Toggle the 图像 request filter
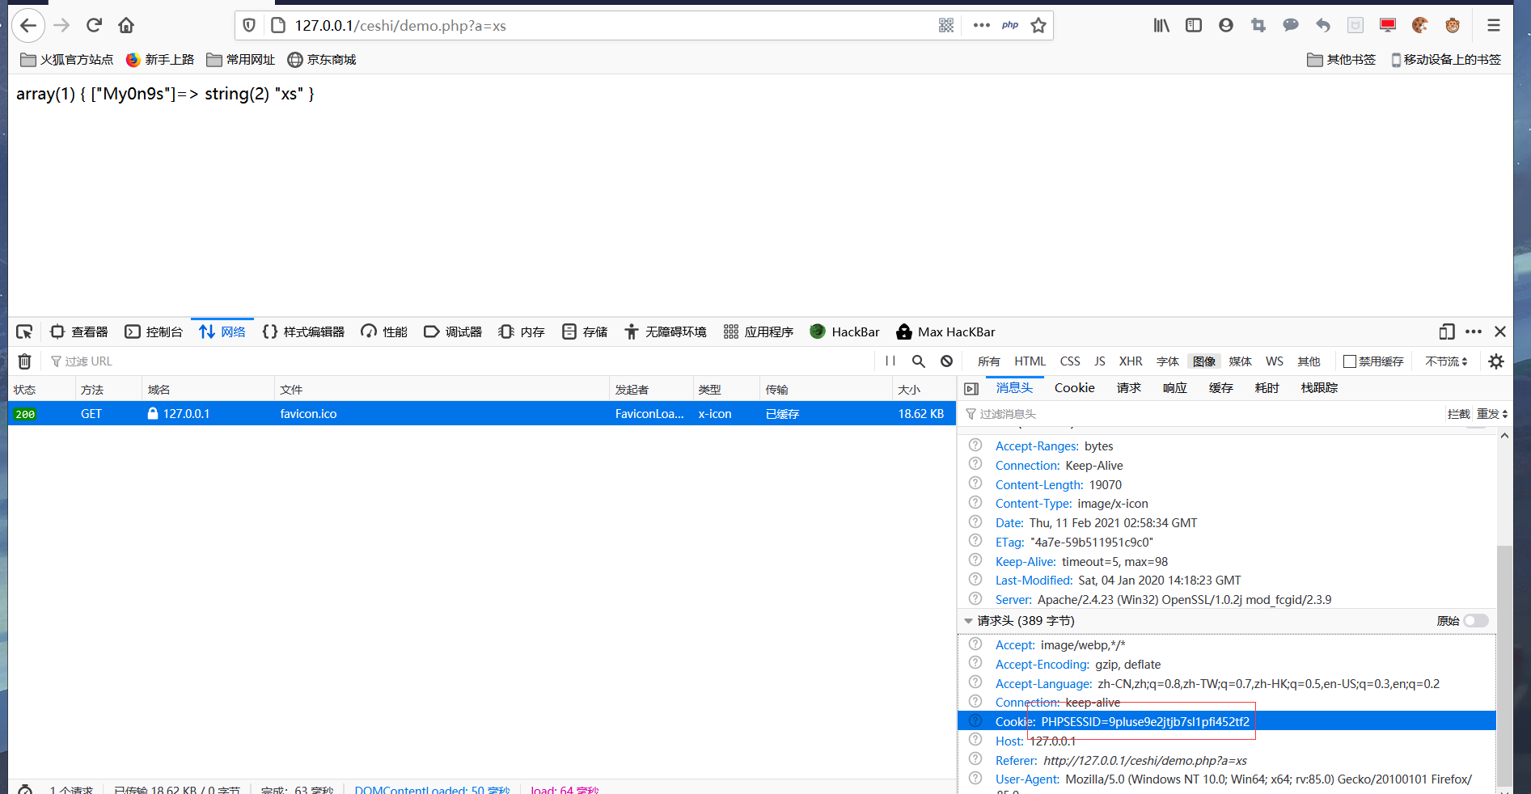 tap(1204, 361)
